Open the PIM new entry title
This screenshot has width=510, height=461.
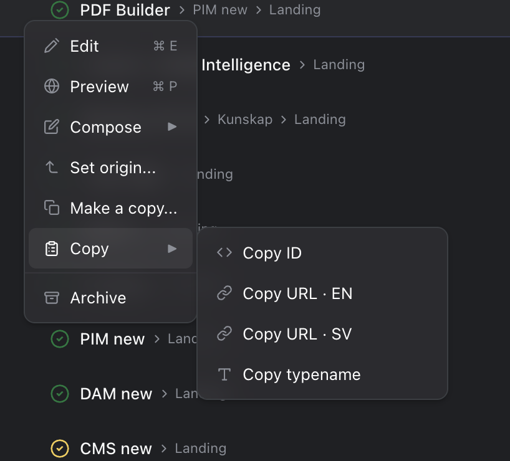click(x=112, y=339)
